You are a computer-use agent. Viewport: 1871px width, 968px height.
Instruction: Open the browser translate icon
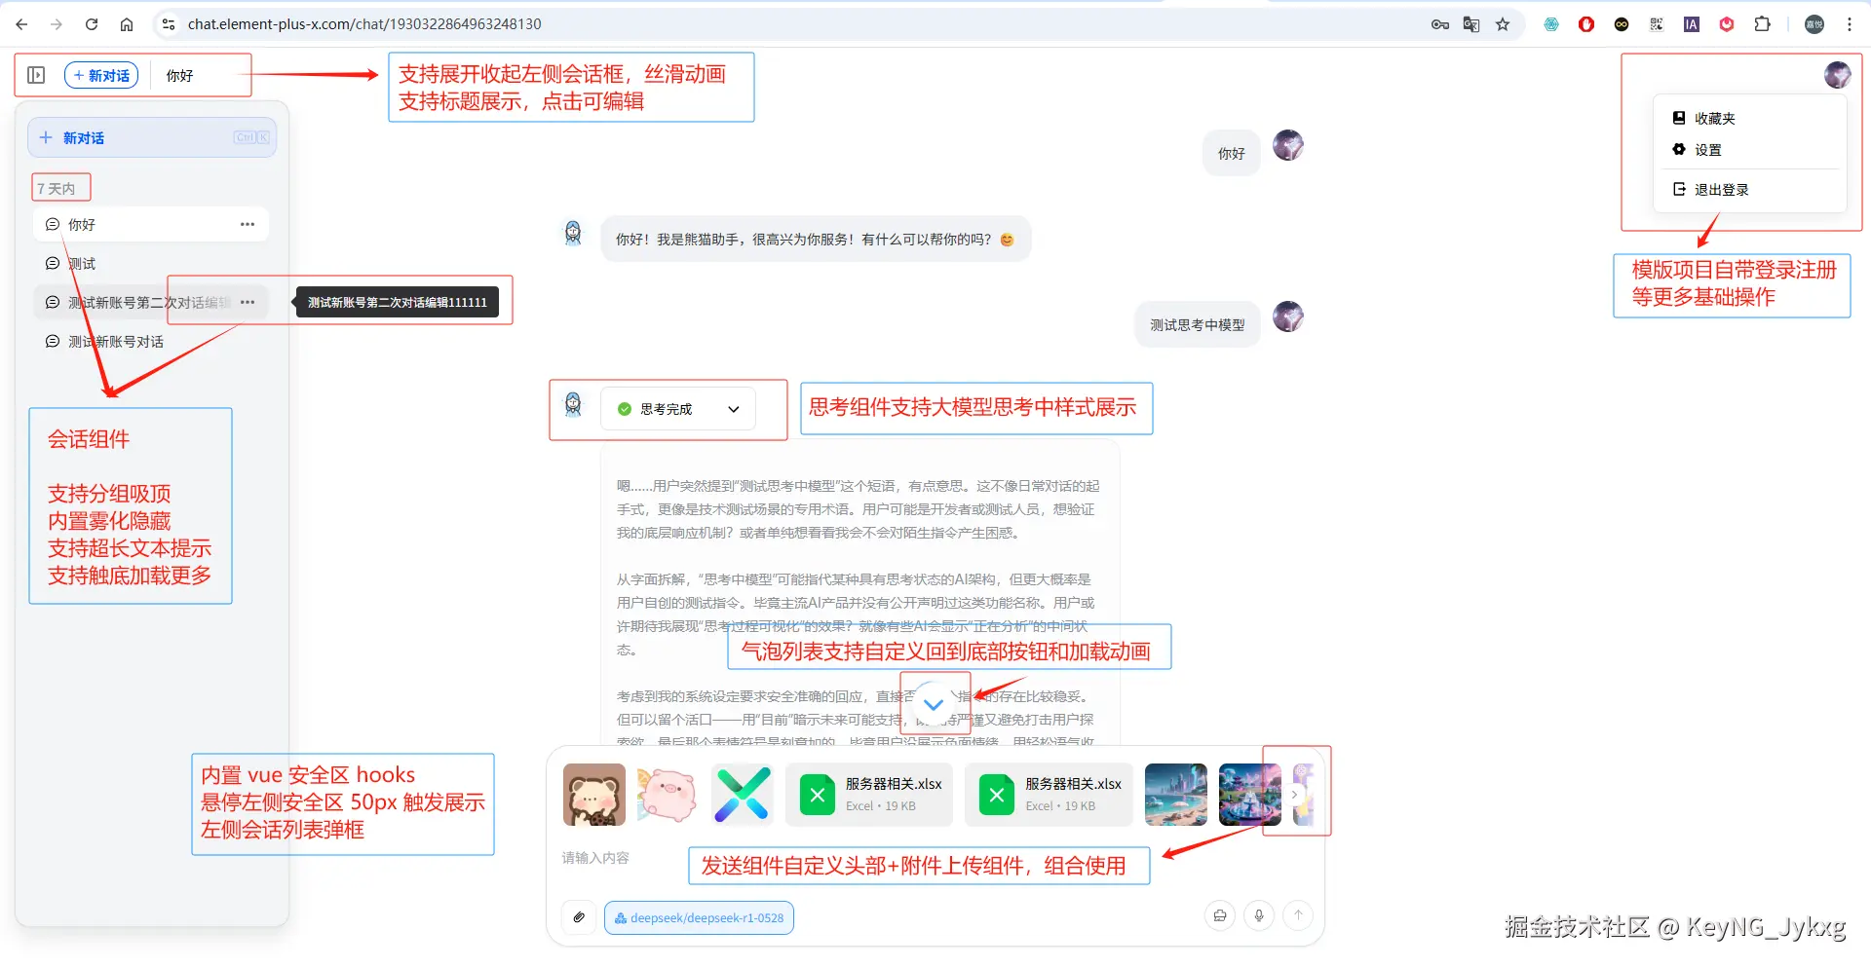1471,23
